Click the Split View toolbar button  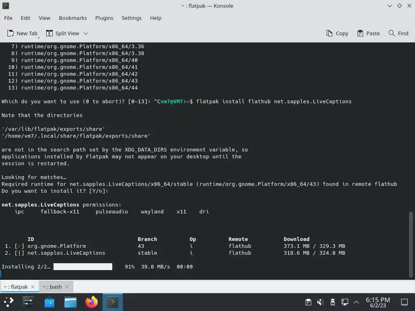coord(63,33)
